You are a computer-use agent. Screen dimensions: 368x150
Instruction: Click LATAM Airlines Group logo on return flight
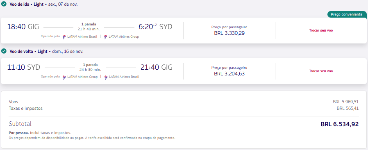coord(64,77)
